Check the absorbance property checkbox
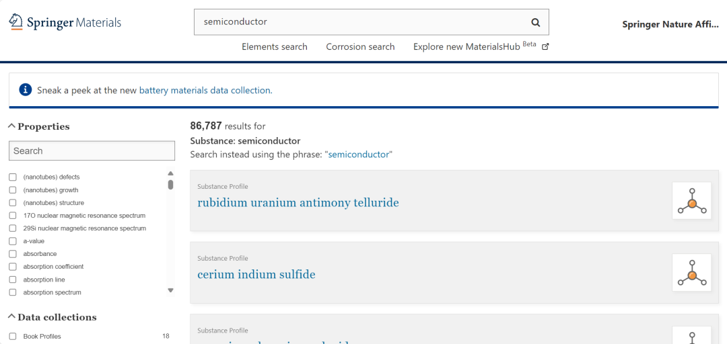 [x=13, y=254]
